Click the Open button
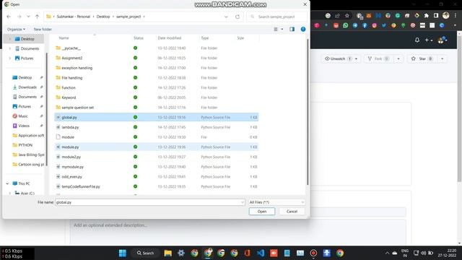Viewport: 462px width, 260px height. pyautogui.click(x=261, y=212)
